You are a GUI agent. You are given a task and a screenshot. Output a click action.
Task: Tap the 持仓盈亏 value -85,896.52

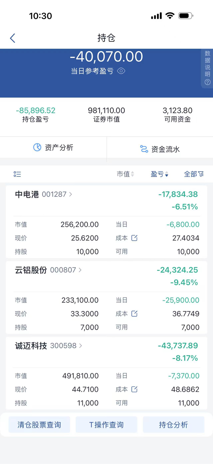[35, 111]
